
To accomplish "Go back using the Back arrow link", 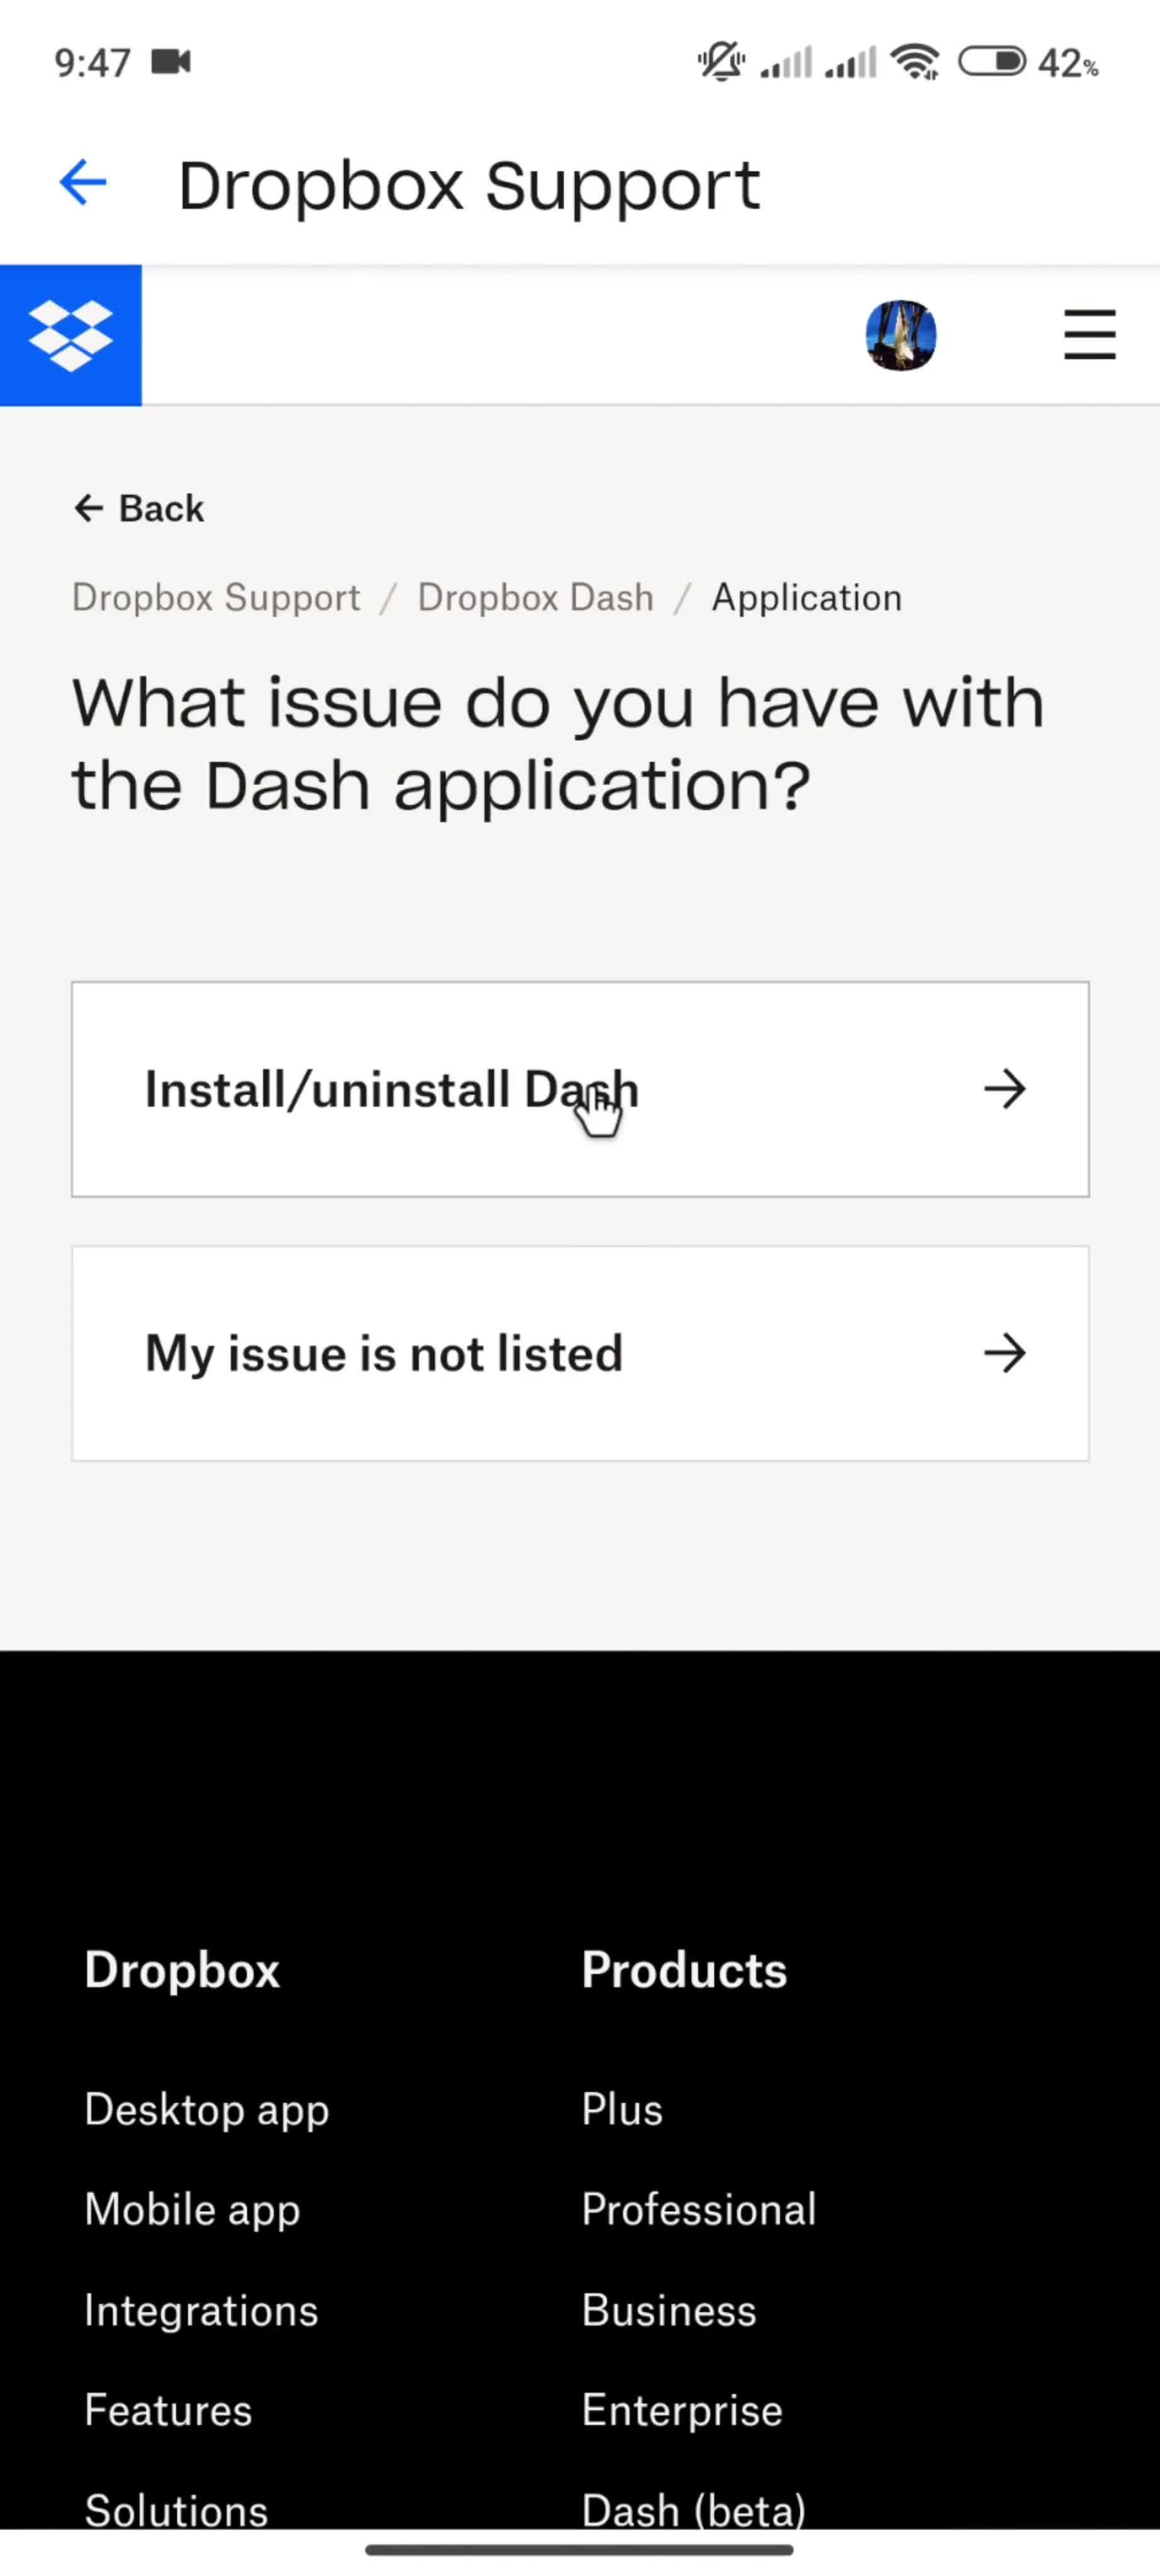I will [x=139, y=508].
